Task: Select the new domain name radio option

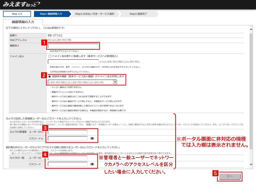Action: [x=50, y=56]
